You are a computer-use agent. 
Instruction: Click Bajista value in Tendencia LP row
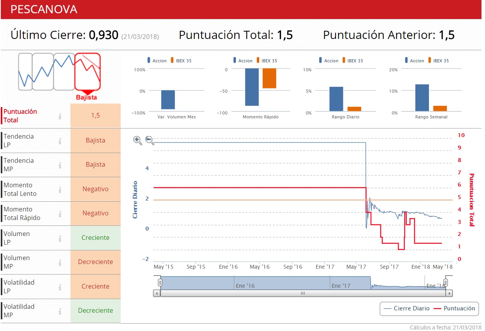pyautogui.click(x=95, y=141)
